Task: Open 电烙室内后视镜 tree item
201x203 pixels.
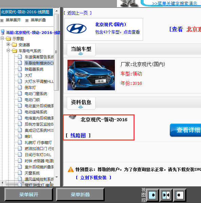Action: 39,118
